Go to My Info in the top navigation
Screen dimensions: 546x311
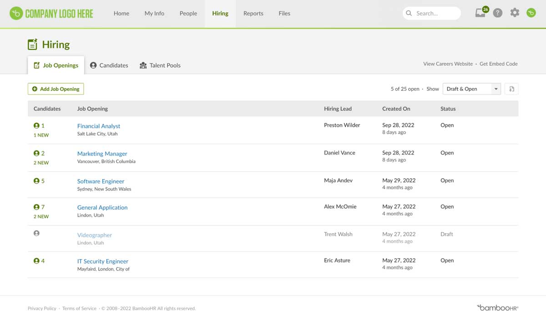click(x=154, y=13)
